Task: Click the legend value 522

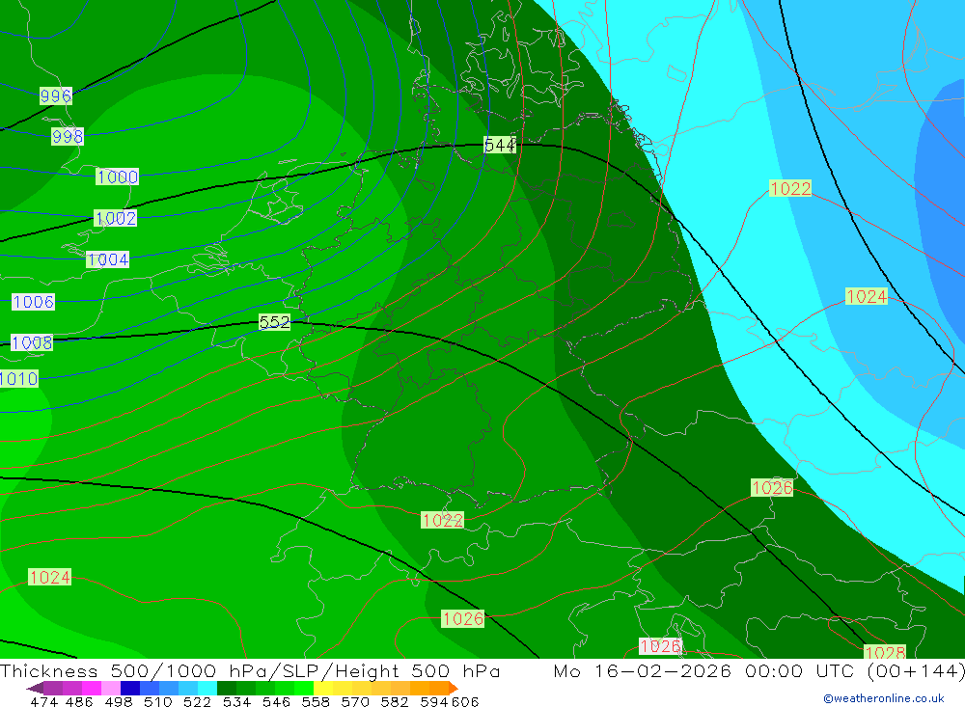Action: pyautogui.click(x=197, y=701)
